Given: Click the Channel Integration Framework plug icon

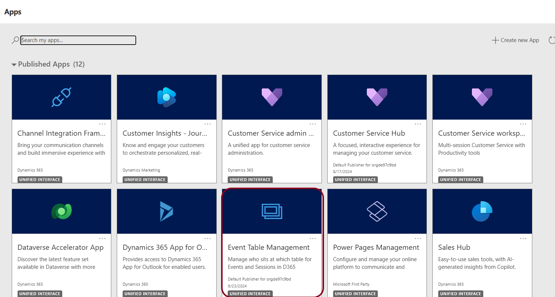Looking at the screenshot, I should coord(62,97).
